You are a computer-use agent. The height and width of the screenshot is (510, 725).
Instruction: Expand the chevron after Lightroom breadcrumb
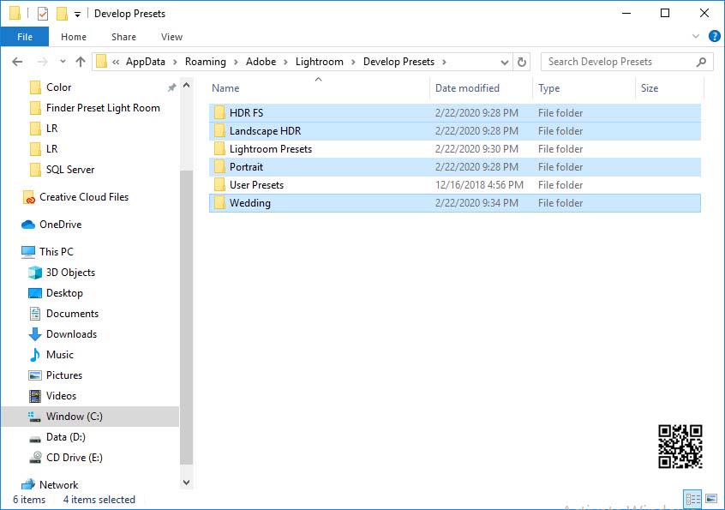(353, 62)
